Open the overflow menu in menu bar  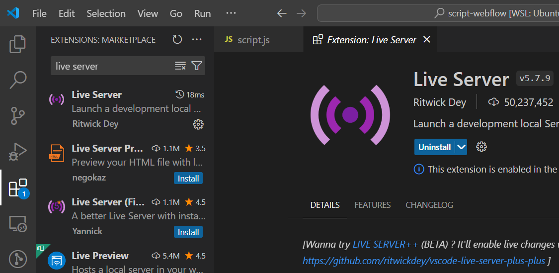231,13
